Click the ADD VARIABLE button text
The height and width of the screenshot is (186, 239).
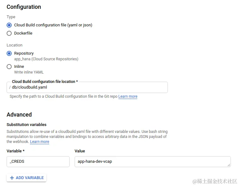pyautogui.click(x=30, y=178)
